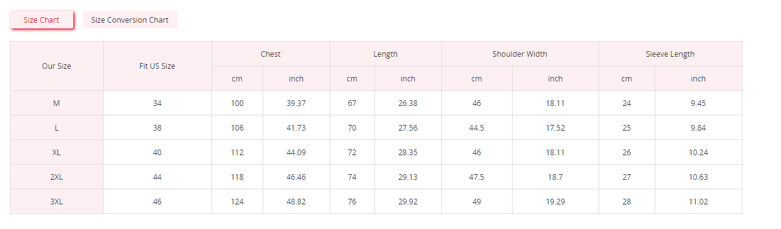The height and width of the screenshot is (229, 781).
Task: Click the Shoulder Width column header
Action: point(520,54)
